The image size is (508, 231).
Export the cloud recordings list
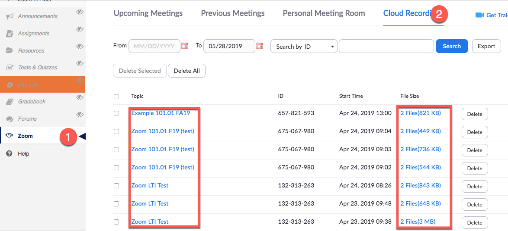486,47
